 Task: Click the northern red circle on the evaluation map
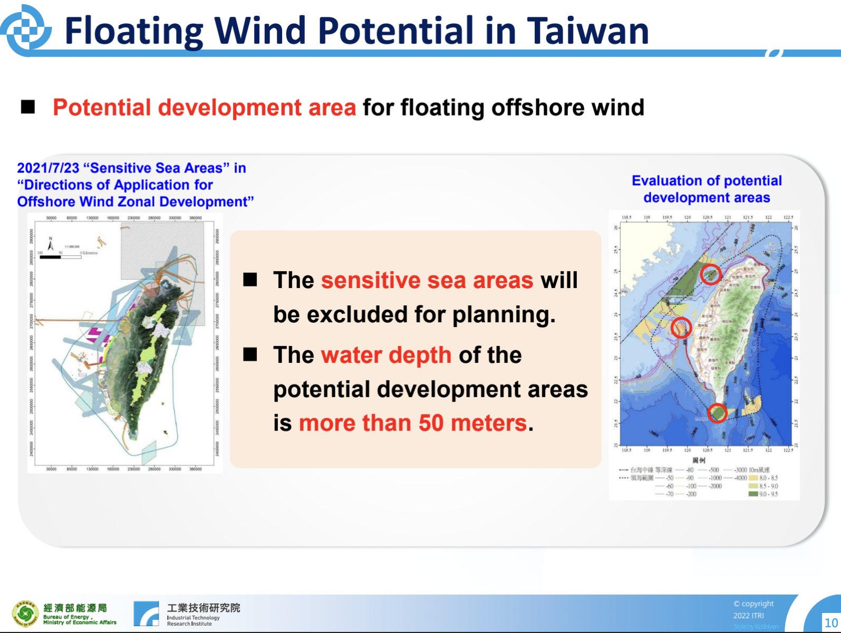point(710,274)
